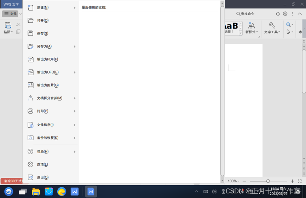Click the File menu button

pyautogui.click(x=11, y=14)
